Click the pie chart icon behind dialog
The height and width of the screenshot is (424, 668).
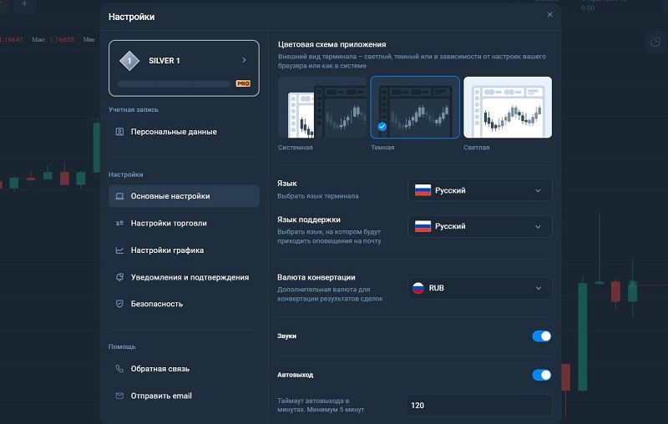coord(655,42)
